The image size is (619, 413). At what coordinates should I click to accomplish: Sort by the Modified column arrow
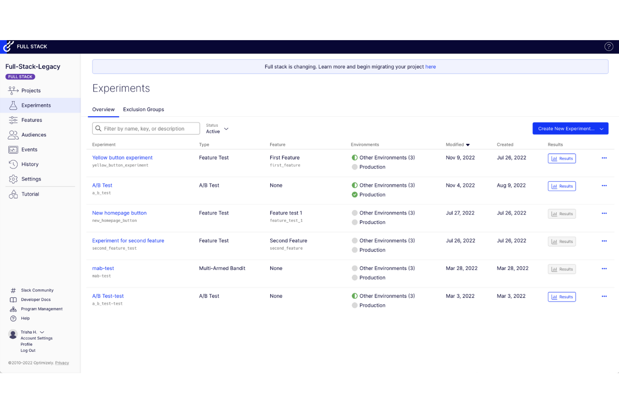click(x=468, y=145)
